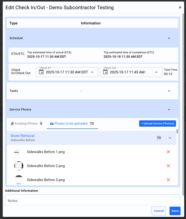Collapse the Service Photos section

(x=169, y=109)
